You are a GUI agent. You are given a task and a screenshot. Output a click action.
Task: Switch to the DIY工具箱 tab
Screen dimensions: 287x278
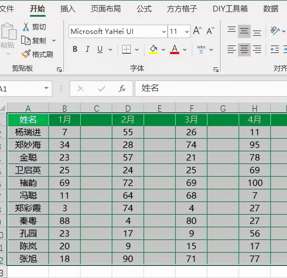pyautogui.click(x=230, y=9)
